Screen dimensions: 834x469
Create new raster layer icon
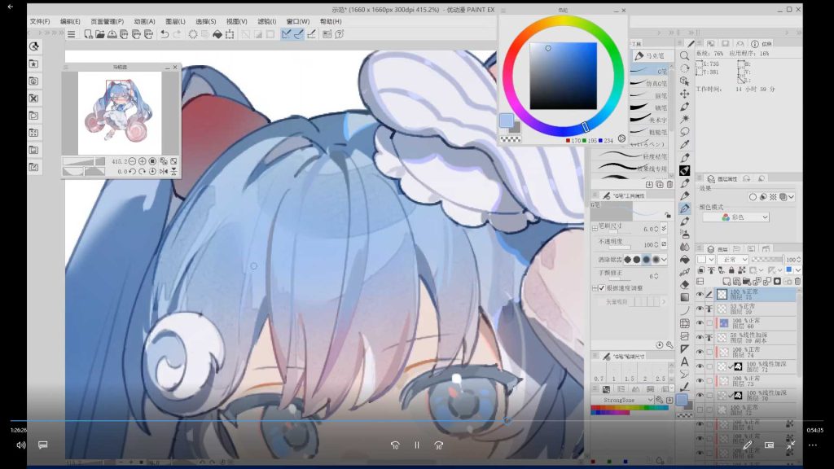click(x=726, y=281)
